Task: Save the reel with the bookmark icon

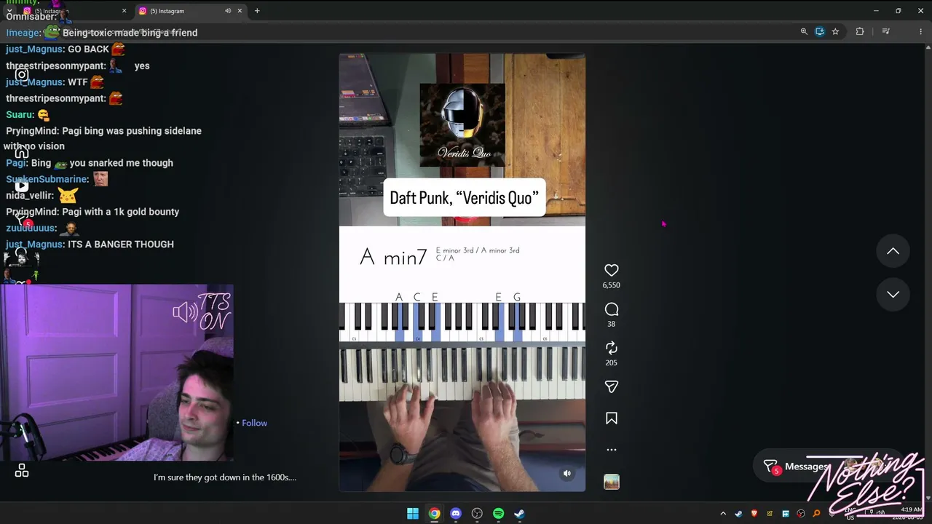Action: pos(612,418)
